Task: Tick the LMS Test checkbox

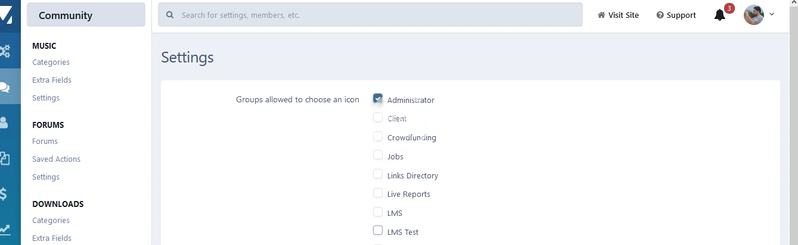Action: (x=378, y=231)
